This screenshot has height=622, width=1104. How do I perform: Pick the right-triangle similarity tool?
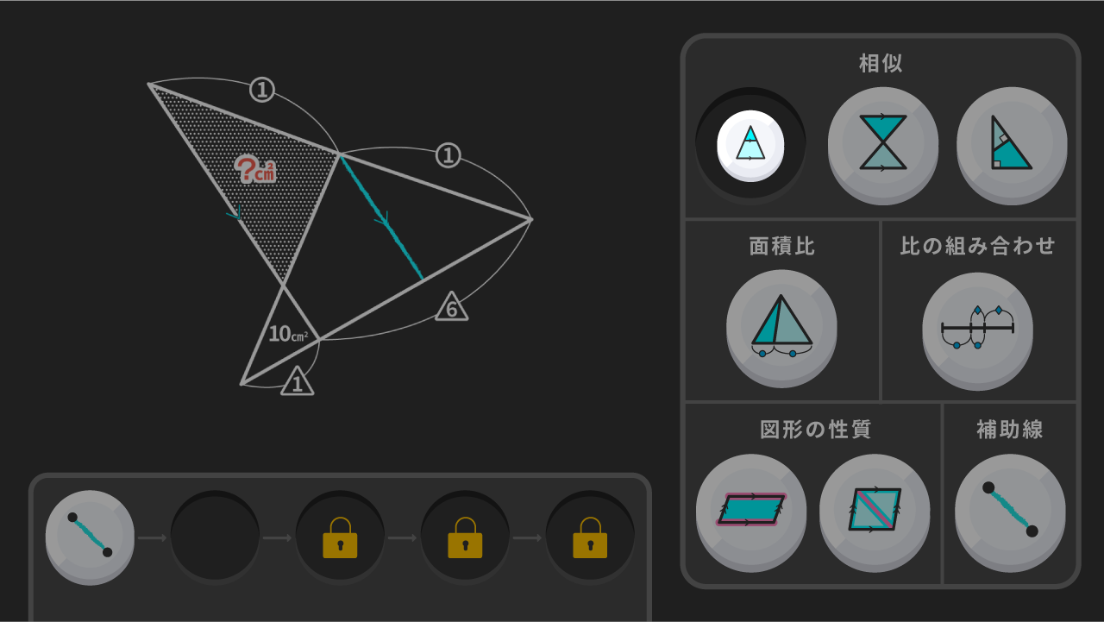click(1012, 143)
